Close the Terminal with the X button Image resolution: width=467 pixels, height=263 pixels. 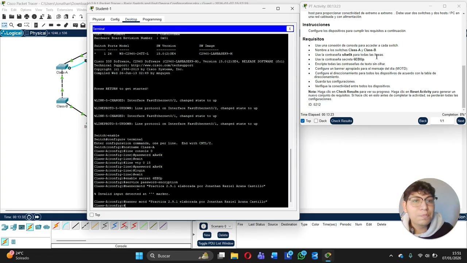[290, 29]
